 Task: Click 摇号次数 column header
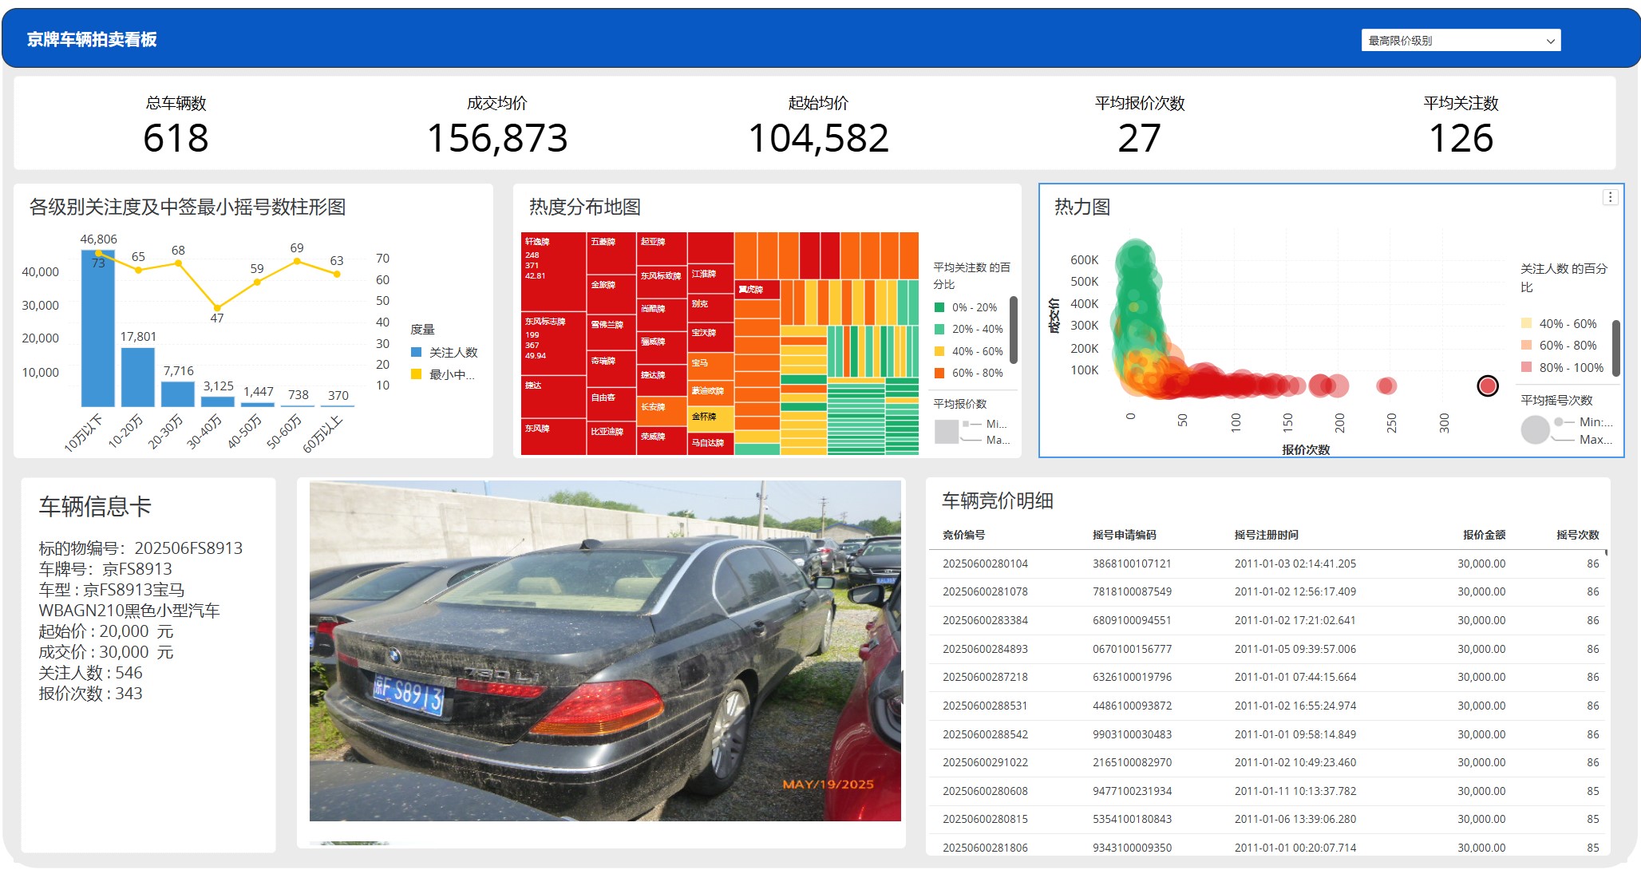pyautogui.click(x=1576, y=535)
